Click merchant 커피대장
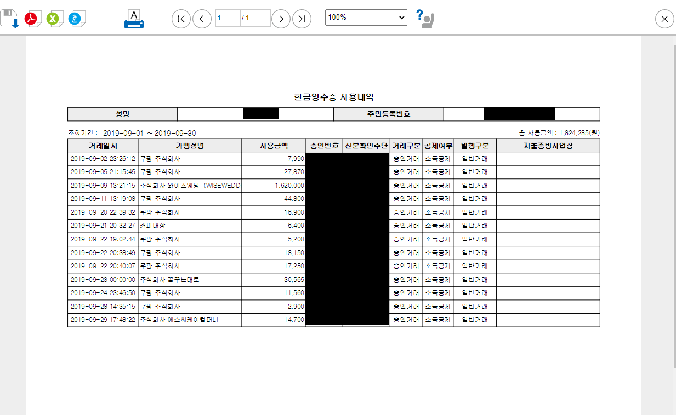Viewport: 676px width, 415px height. pyautogui.click(x=152, y=226)
